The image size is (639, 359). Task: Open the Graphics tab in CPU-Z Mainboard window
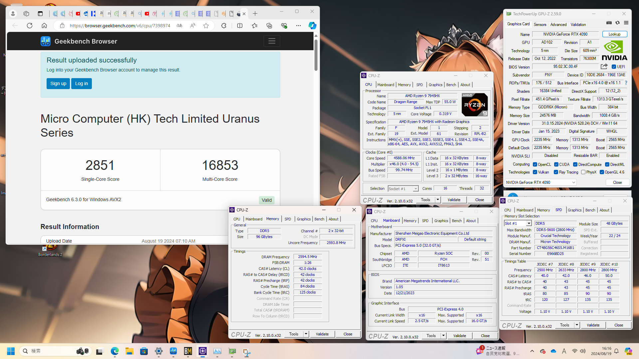[x=441, y=221]
